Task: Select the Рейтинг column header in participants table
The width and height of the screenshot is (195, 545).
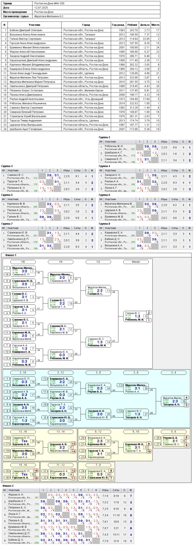Action: [x=132, y=25]
